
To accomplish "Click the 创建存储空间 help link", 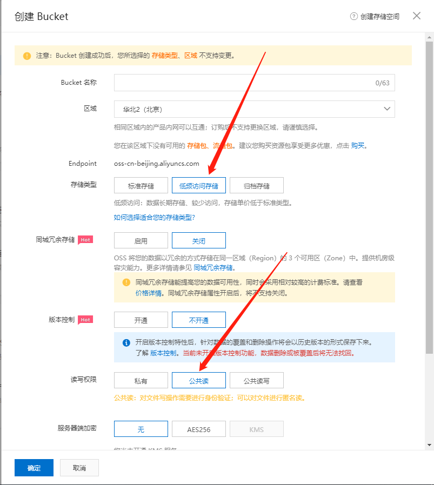I will point(379,16).
